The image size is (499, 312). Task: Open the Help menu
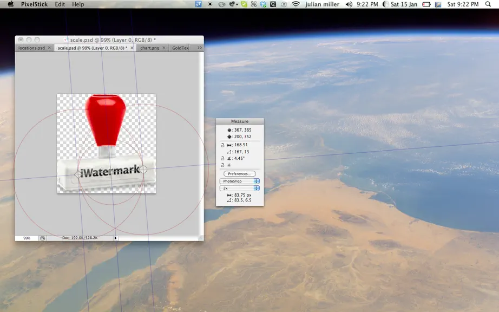(78, 4)
